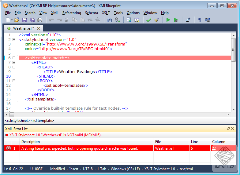Screen dimensions: 240x175
Task: Open the New document dropdown arrow
Action: click(12, 20)
